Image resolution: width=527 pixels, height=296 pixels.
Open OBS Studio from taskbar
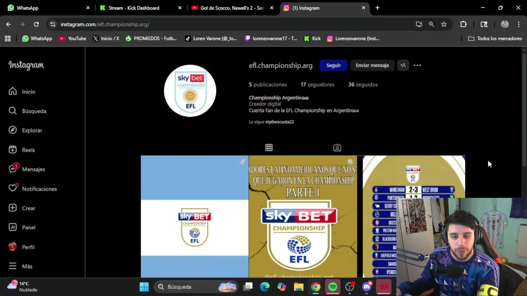350,287
